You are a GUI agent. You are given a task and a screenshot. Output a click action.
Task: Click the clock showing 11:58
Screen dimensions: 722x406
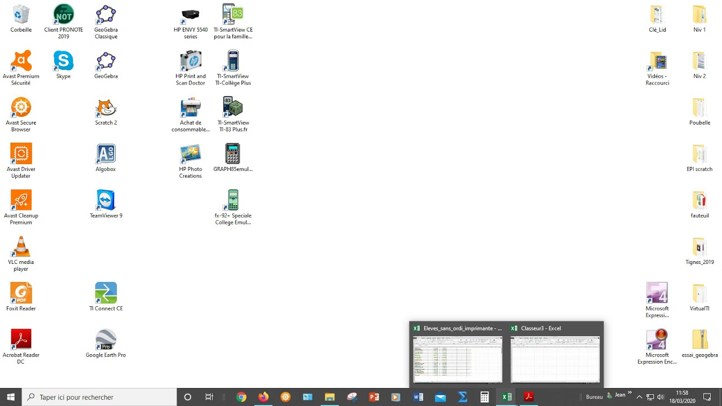pyautogui.click(x=682, y=397)
